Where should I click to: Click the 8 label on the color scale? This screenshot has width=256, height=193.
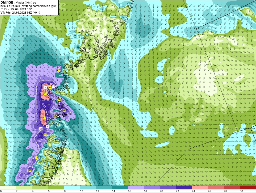coord(65,191)
